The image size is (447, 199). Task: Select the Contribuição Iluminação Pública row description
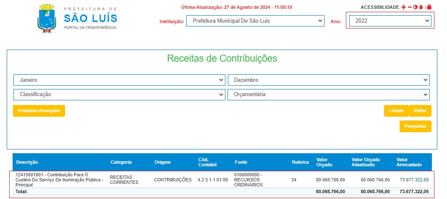coord(59,180)
